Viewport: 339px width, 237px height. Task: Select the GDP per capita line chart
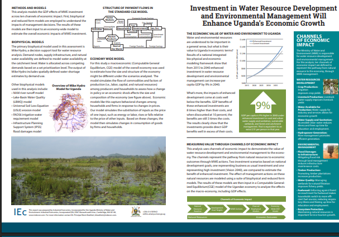pos(260,63)
